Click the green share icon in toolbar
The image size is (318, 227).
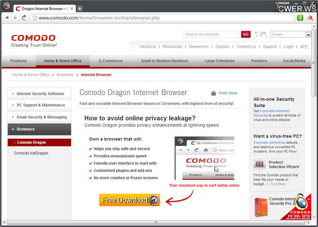pos(301,17)
